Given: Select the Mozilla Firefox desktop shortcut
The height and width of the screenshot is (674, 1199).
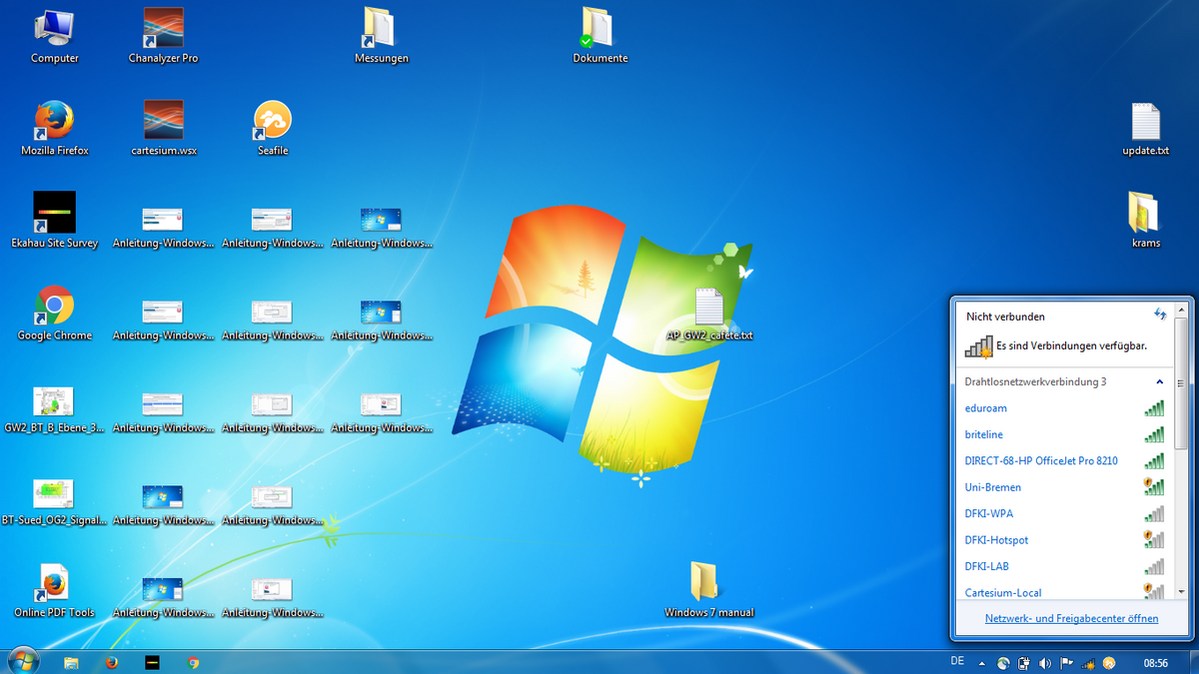Looking at the screenshot, I should [x=54, y=122].
